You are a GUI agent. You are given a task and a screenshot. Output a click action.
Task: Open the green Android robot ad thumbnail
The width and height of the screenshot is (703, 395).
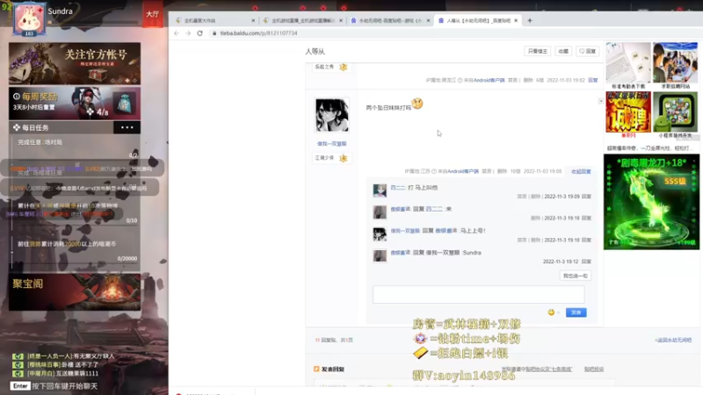point(675,112)
